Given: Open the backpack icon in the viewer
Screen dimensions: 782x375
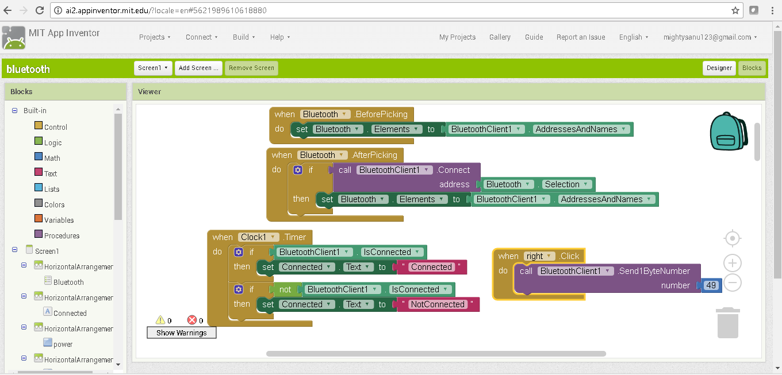Looking at the screenshot, I should point(728,131).
